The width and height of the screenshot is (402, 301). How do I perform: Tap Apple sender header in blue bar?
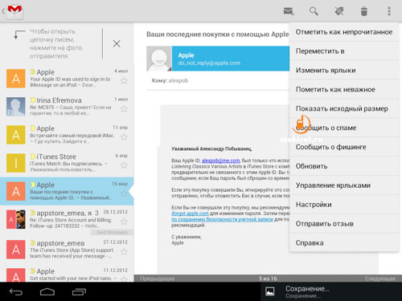231,59
